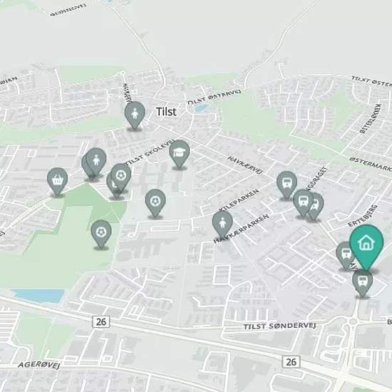Viewport: 392px width, 392px height.
Task: Open the shopping basket store pin
Action: [57, 181]
